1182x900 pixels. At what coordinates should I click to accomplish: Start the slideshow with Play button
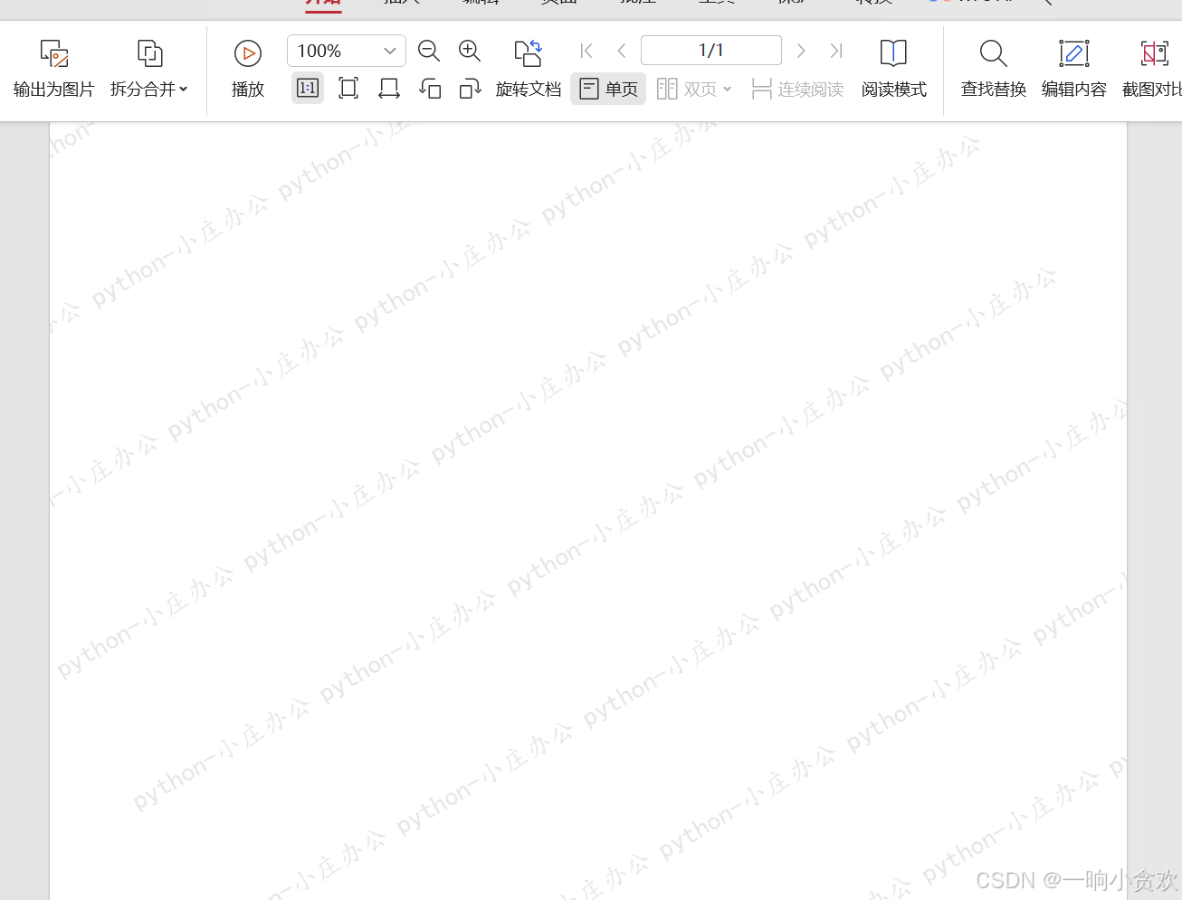247,69
